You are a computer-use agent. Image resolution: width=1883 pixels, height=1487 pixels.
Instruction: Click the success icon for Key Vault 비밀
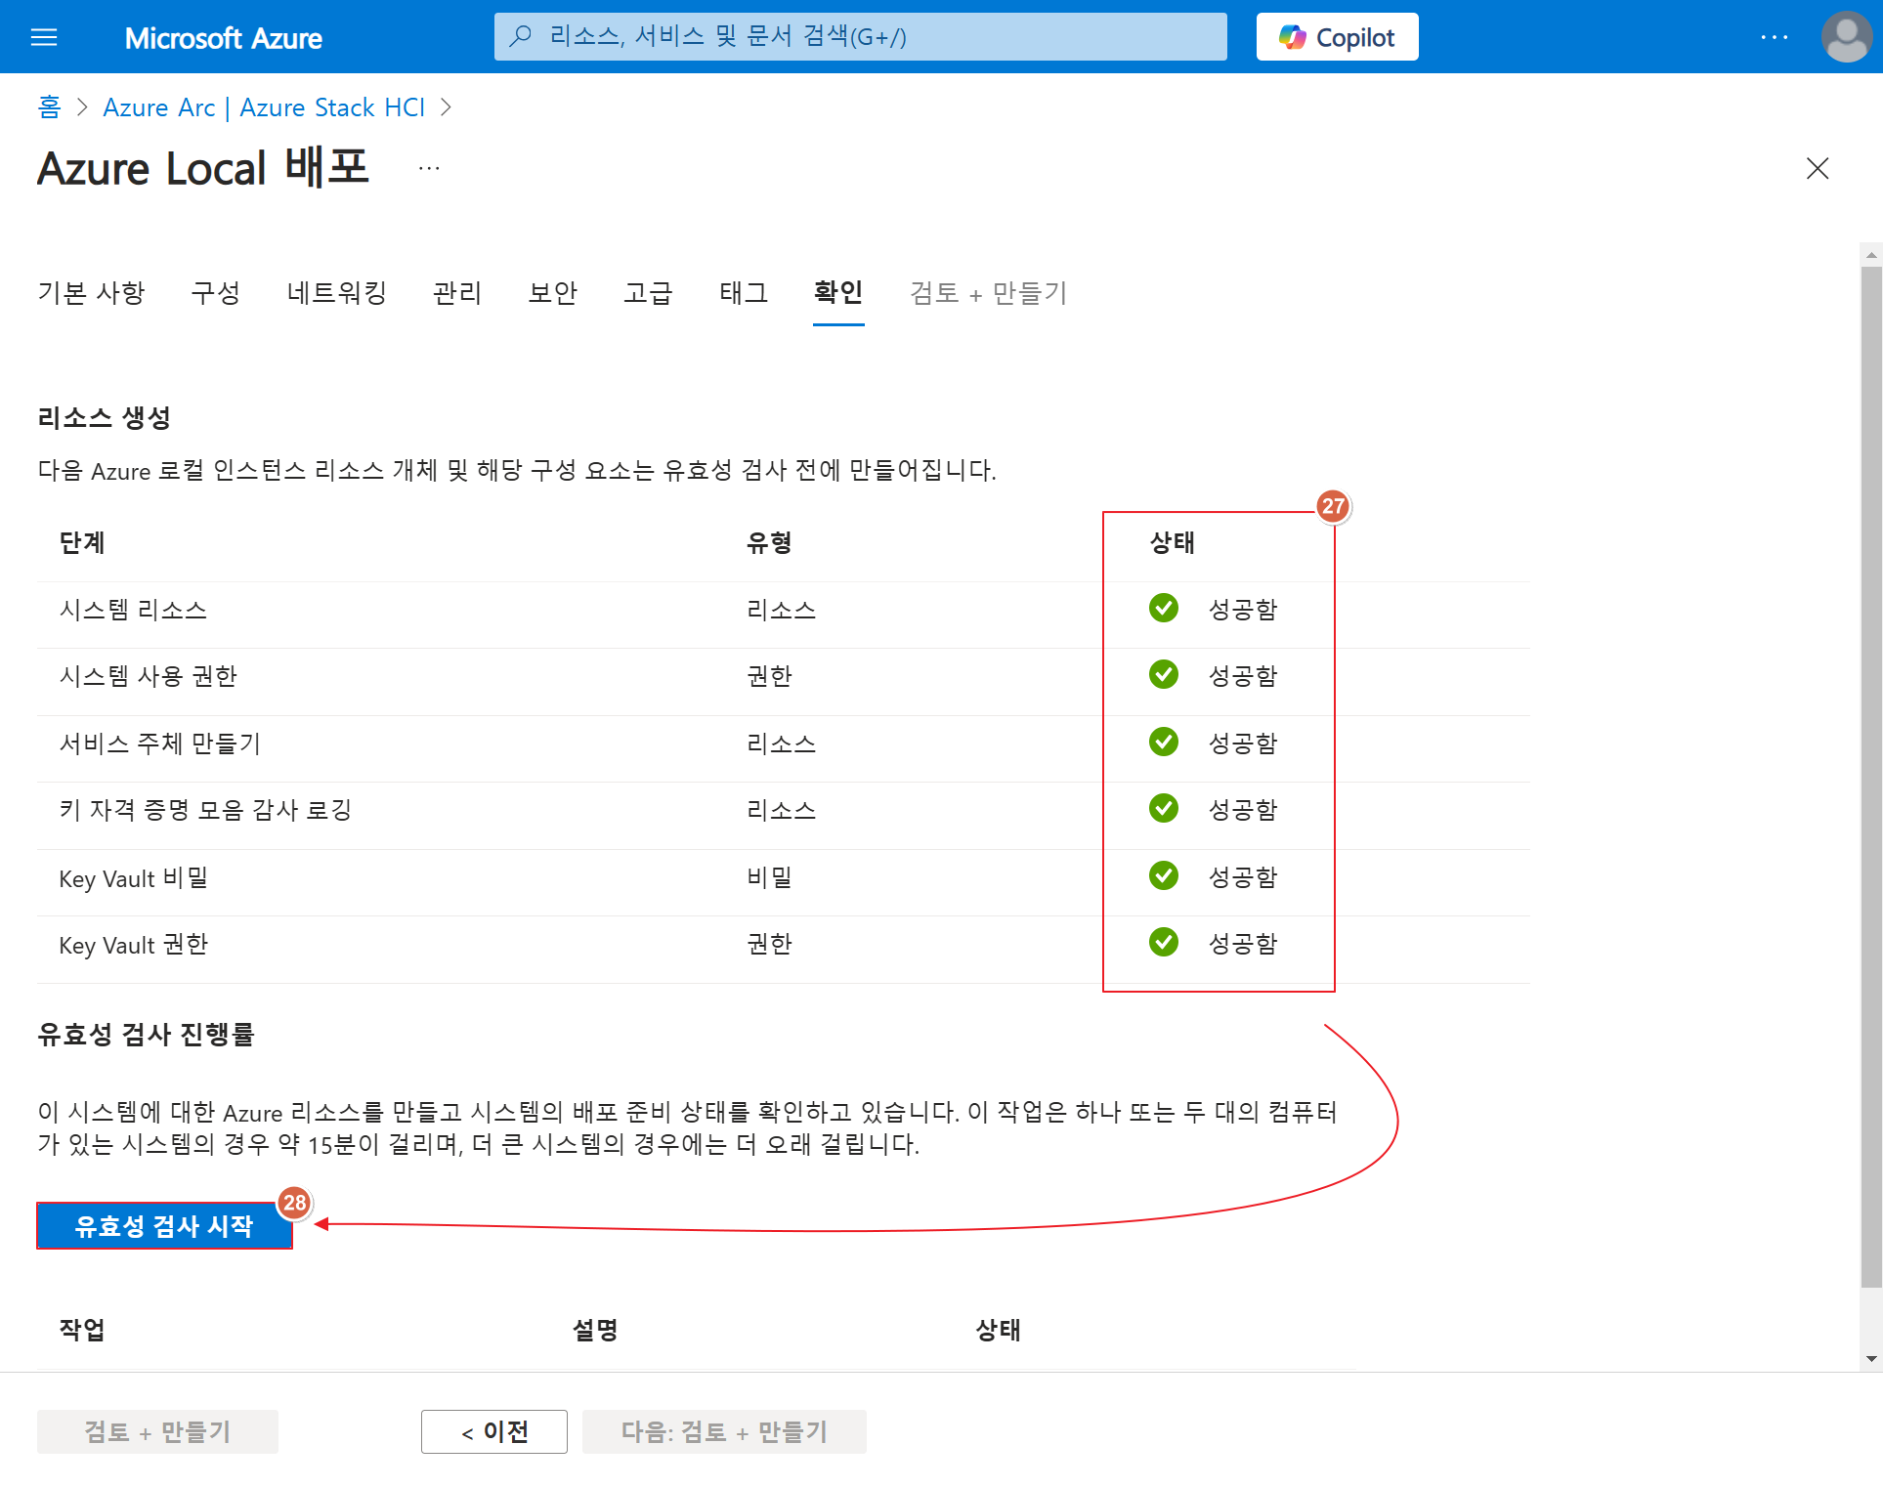point(1163,875)
